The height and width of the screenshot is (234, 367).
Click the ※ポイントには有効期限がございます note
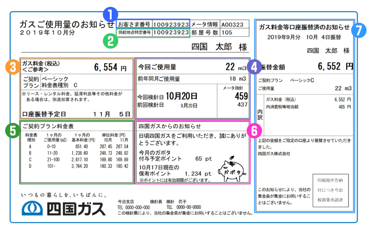click(x=175, y=180)
